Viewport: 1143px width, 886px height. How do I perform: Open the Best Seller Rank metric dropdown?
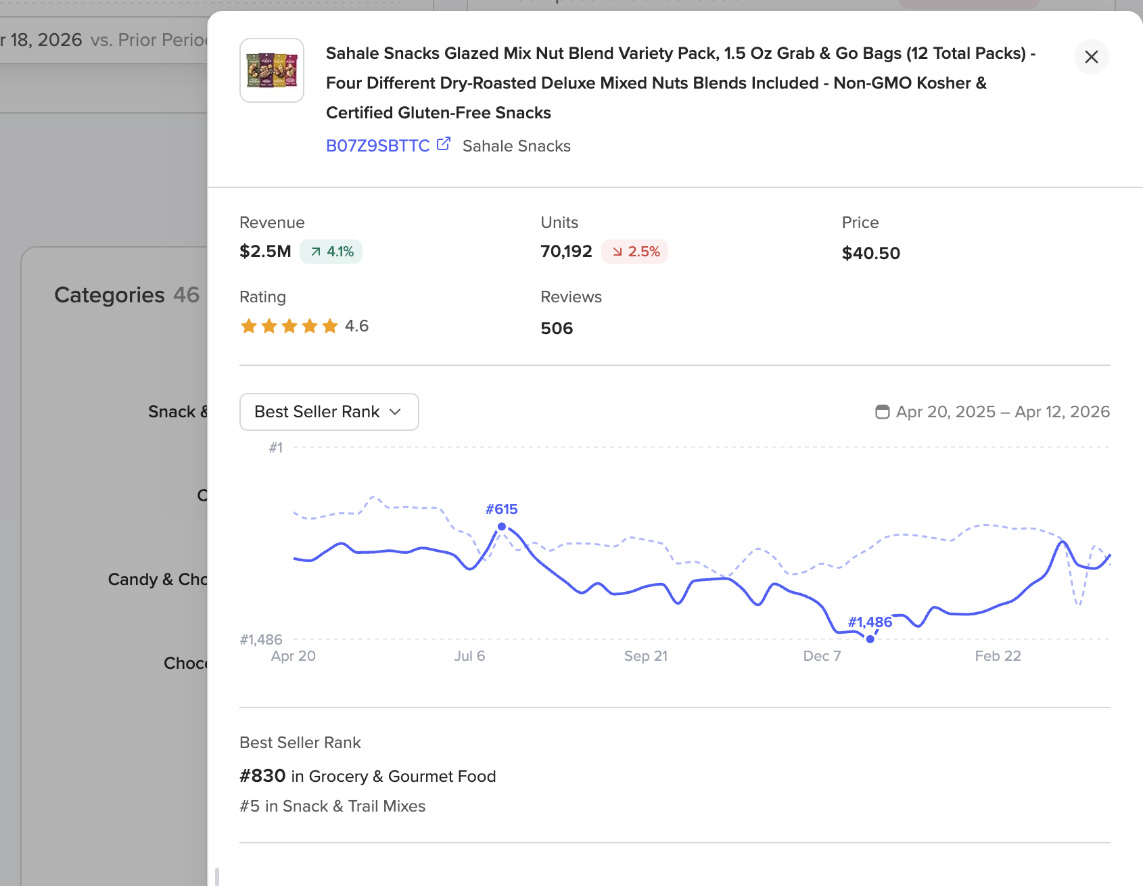tap(329, 412)
